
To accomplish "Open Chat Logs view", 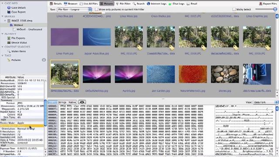I will 177,3.
